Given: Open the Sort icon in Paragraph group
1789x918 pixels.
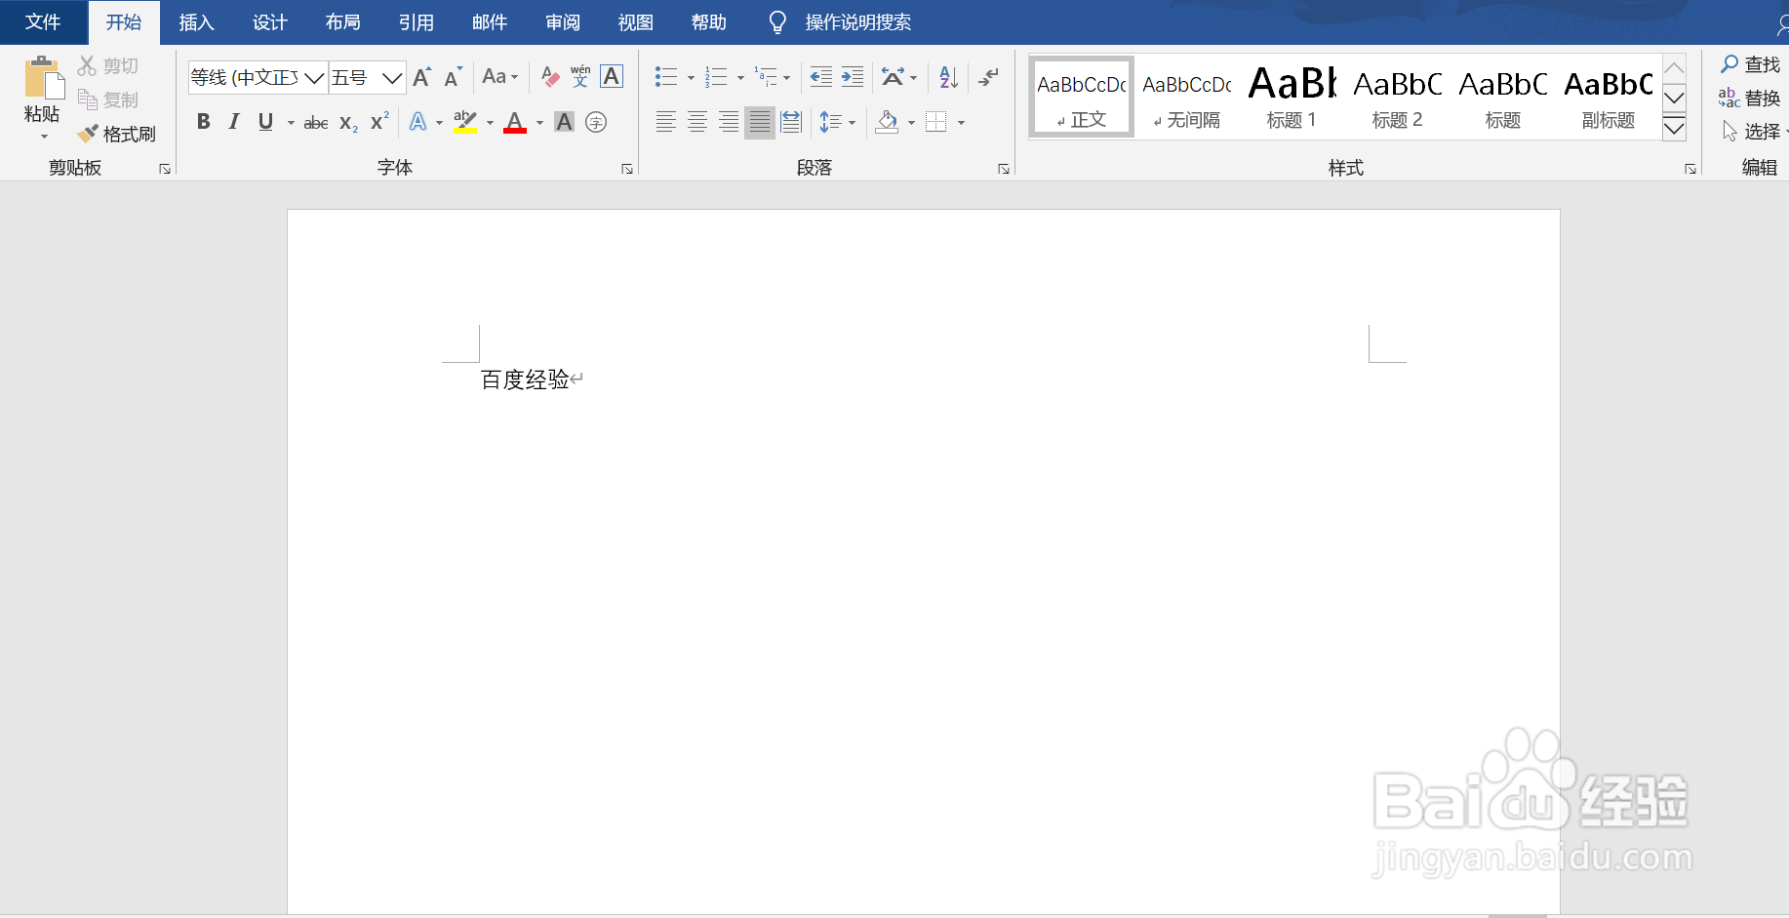Looking at the screenshot, I should pyautogui.click(x=947, y=76).
